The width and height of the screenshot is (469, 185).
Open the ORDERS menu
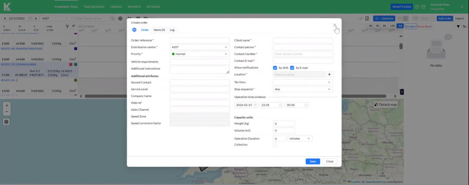click(116, 7)
